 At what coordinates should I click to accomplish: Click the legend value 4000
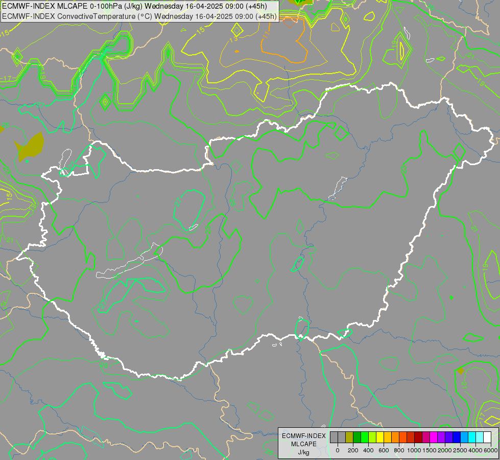476,450
